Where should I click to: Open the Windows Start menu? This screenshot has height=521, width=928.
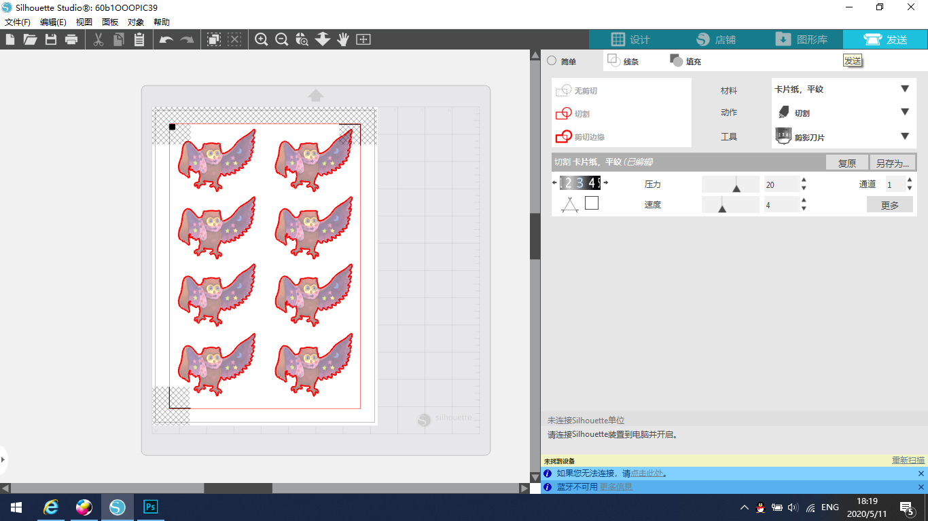point(16,507)
